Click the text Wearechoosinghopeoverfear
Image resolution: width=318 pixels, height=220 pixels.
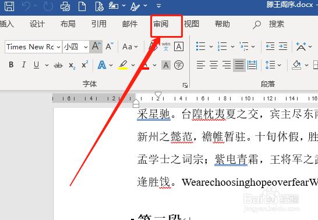tap(245, 182)
